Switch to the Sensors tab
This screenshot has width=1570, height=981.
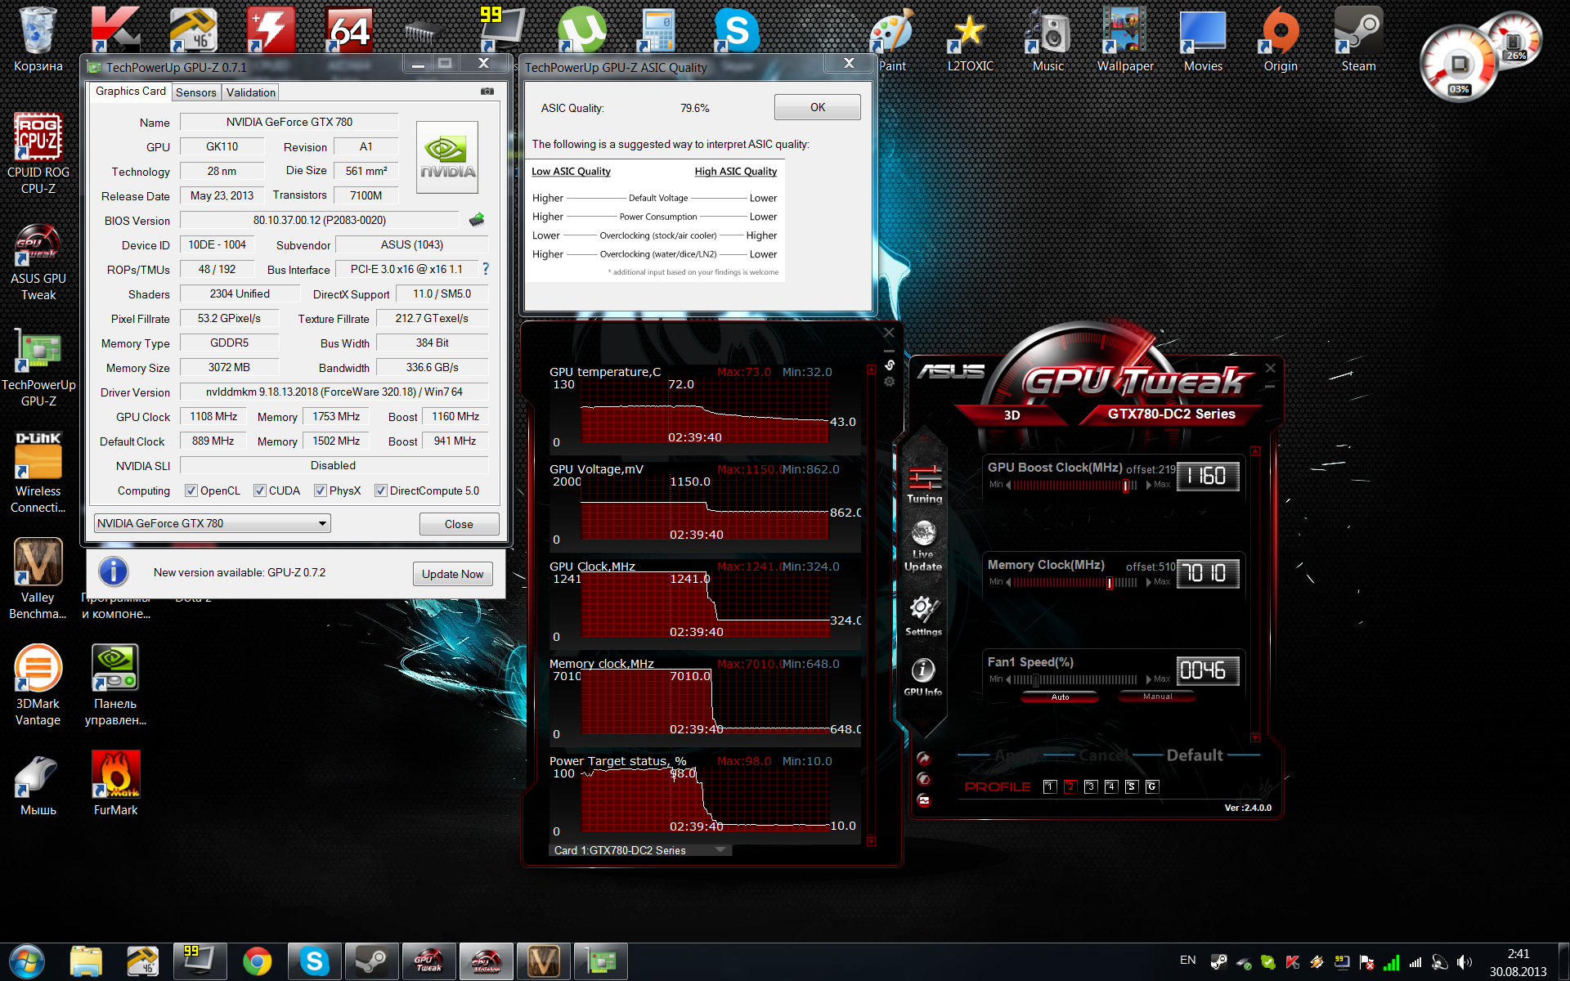[x=196, y=92]
